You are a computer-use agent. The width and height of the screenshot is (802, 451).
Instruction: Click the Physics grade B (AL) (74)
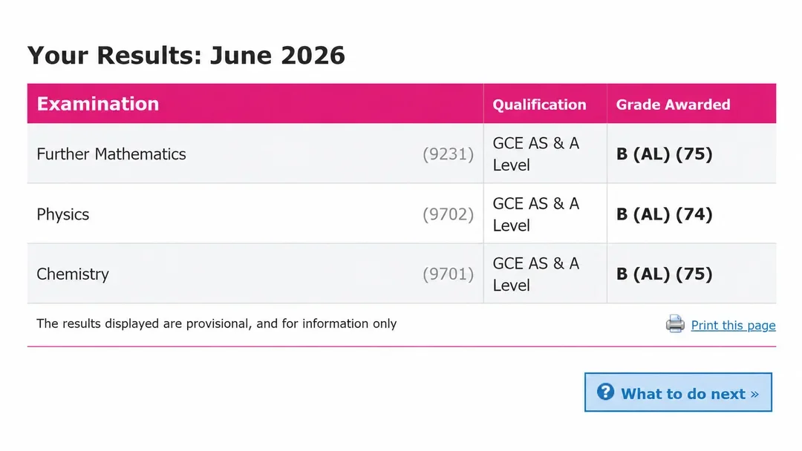click(x=664, y=214)
